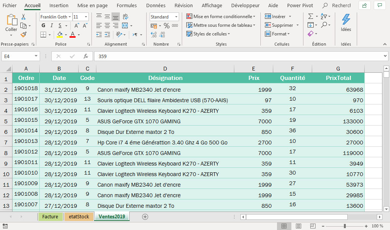Switch to the Insertion ribbon tab

59,5
